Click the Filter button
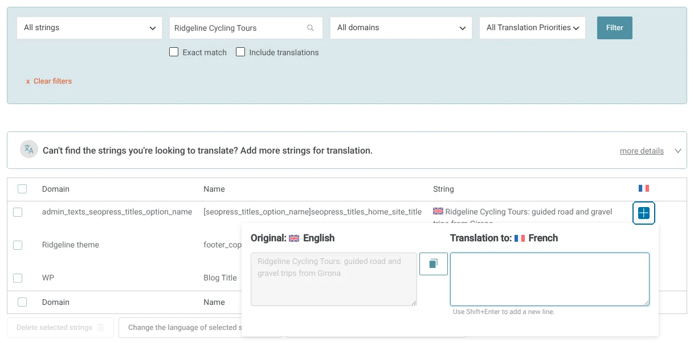 (x=615, y=28)
